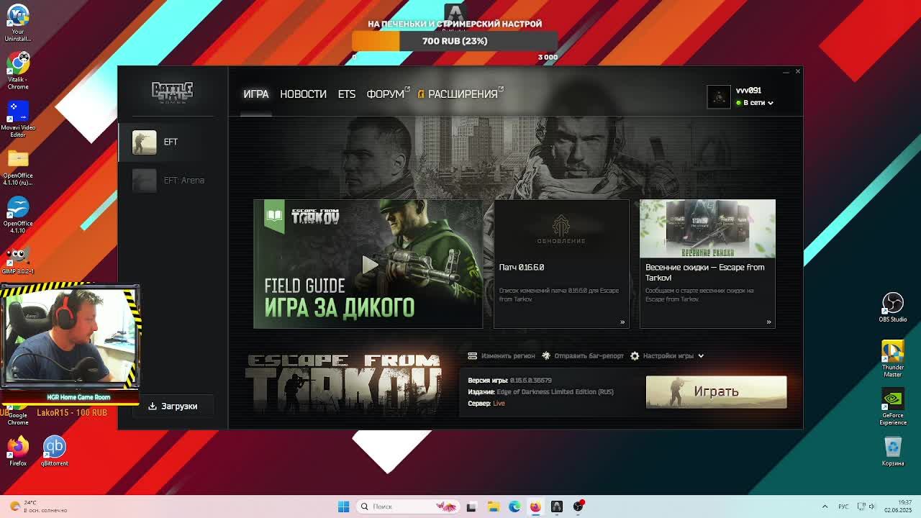The image size is (921, 518).
Task: Click the game version number text
Action: 530,380
